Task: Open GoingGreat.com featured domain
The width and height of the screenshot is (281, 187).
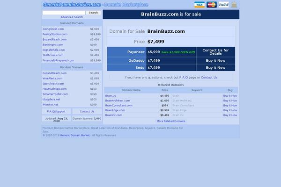Action: [x=53, y=29]
